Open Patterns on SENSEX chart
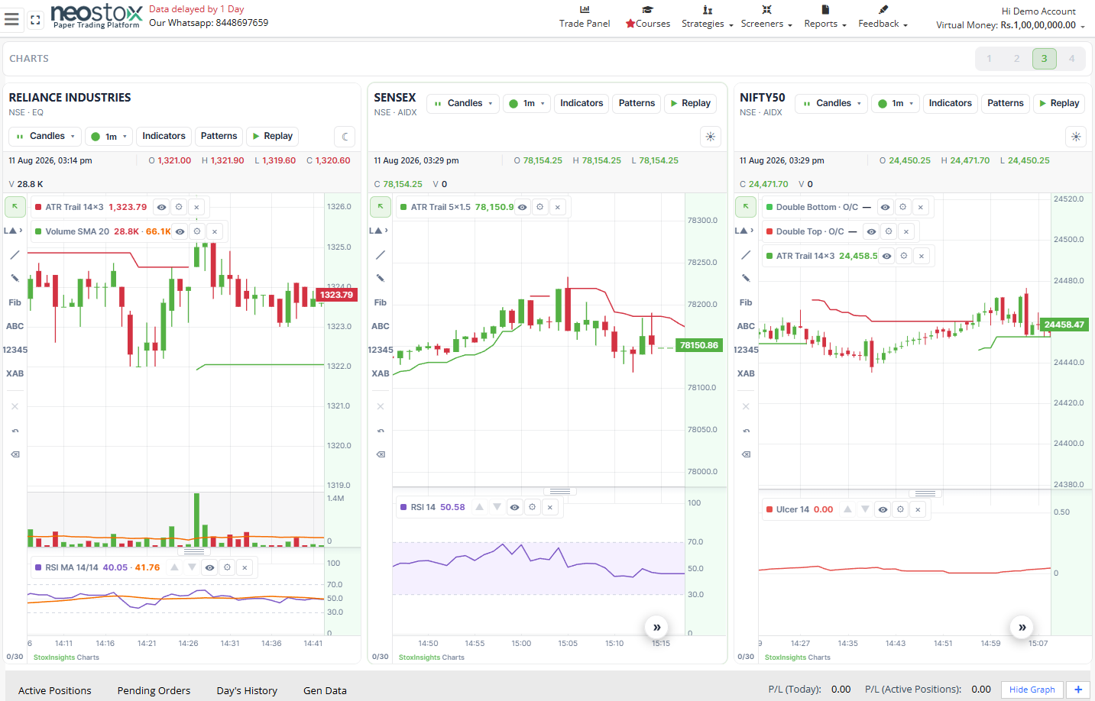1095x701 pixels. click(x=637, y=103)
